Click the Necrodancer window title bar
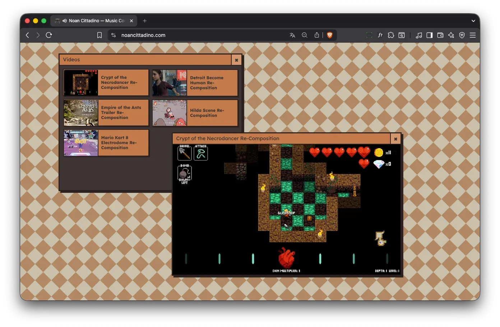The width and height of the screenshot is (500, 327). coord(282,139)
